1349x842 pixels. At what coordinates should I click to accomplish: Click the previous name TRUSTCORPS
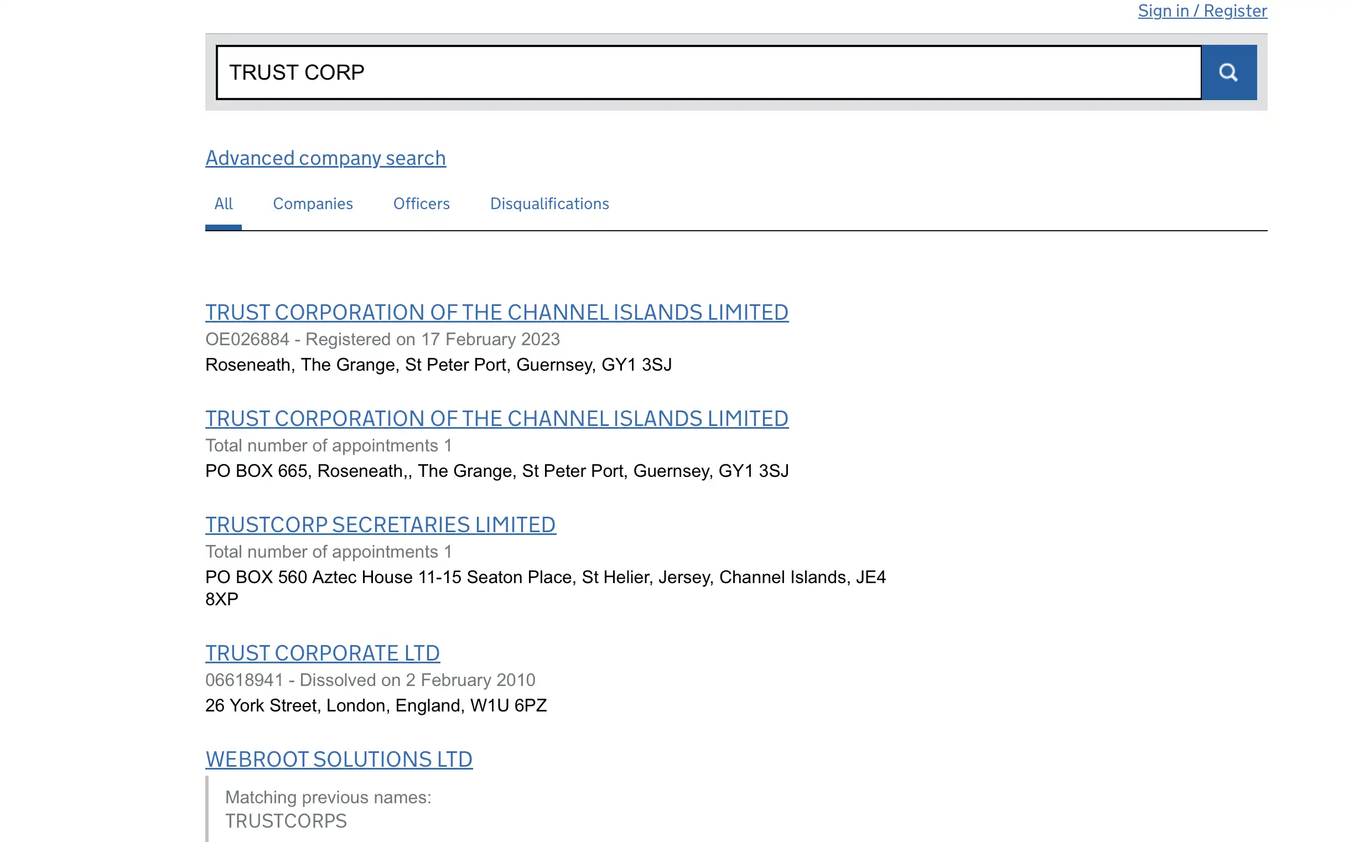(286, 822)
